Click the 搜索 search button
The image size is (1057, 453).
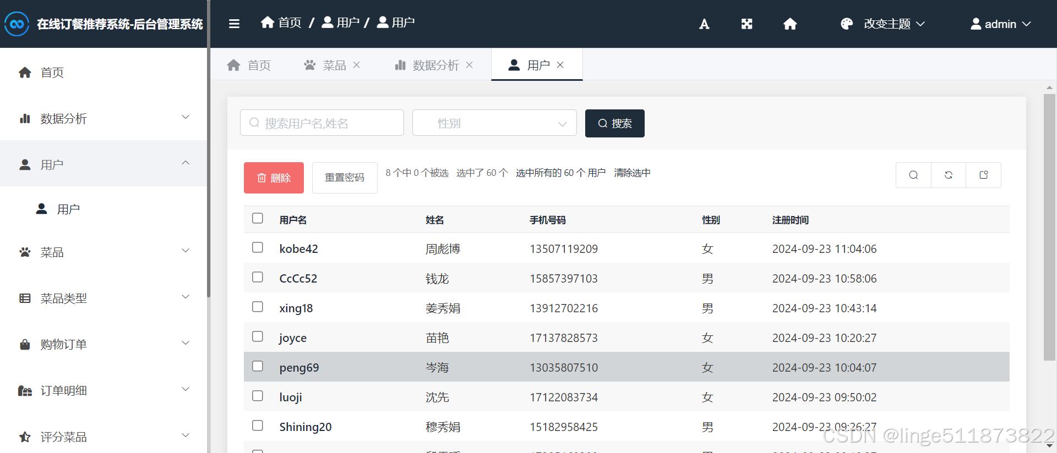[615, 123]
